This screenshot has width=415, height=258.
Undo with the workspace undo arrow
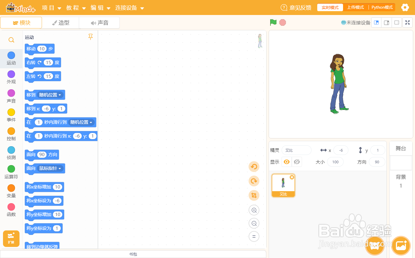tap(254, 167)
